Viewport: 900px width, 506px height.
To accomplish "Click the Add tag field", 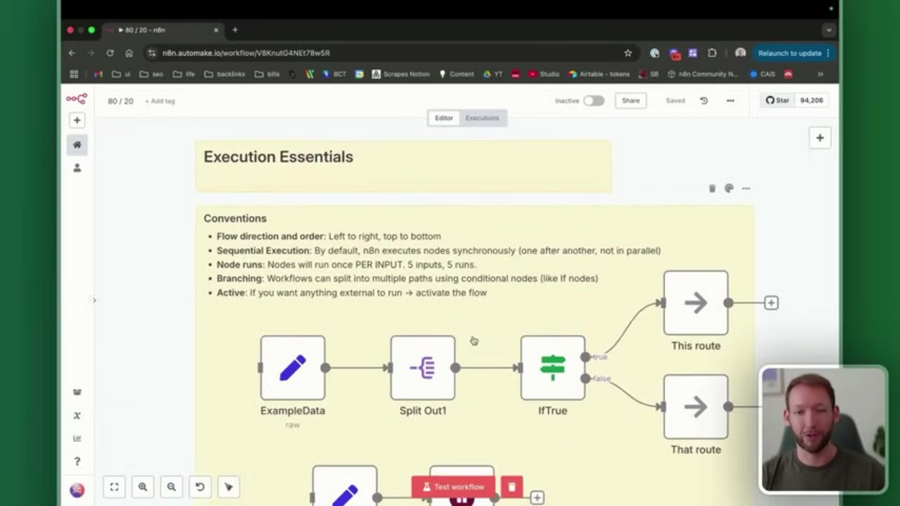I will click(160, 102).
